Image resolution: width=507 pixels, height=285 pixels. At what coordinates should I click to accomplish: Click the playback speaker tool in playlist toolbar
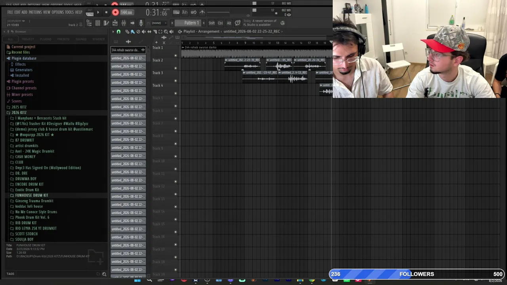pos(171,32)
